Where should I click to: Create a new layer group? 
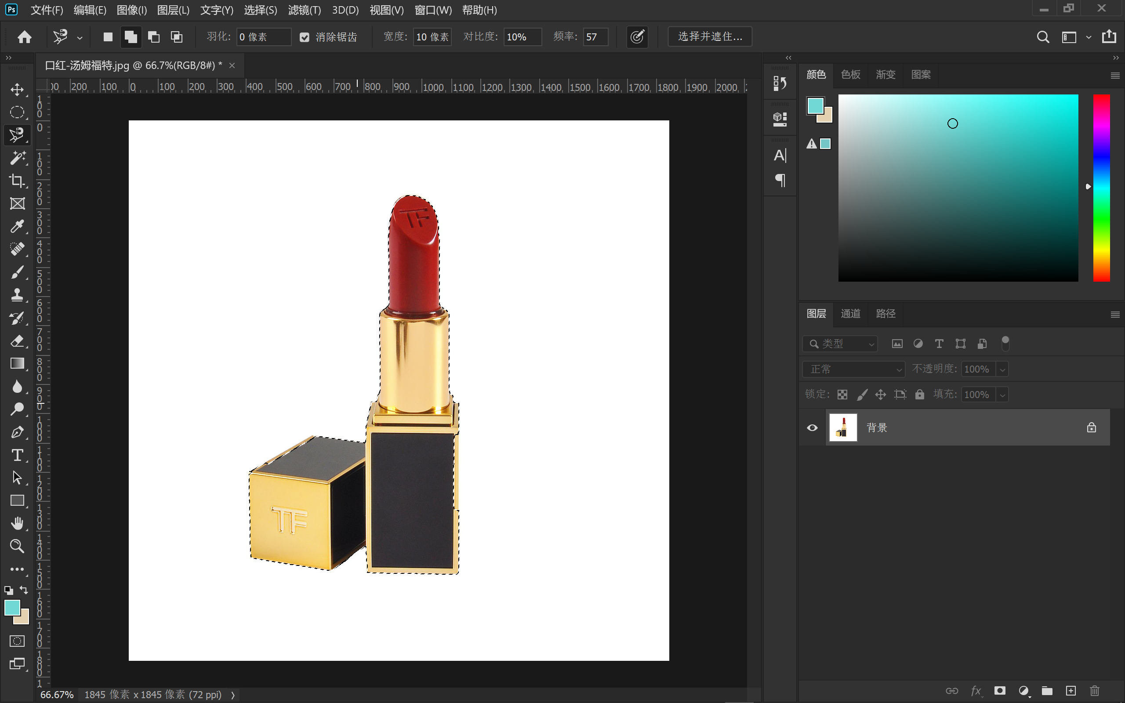pos(1047,691)
